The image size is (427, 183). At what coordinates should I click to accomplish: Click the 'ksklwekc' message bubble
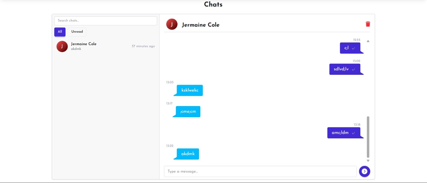point(190,90)
